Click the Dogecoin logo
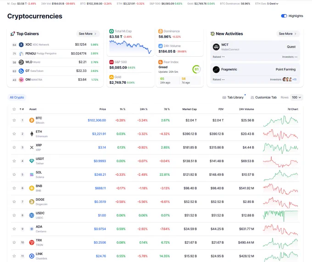Image resolution: width=312 pixels, height=262 pixels. point(32,202)
